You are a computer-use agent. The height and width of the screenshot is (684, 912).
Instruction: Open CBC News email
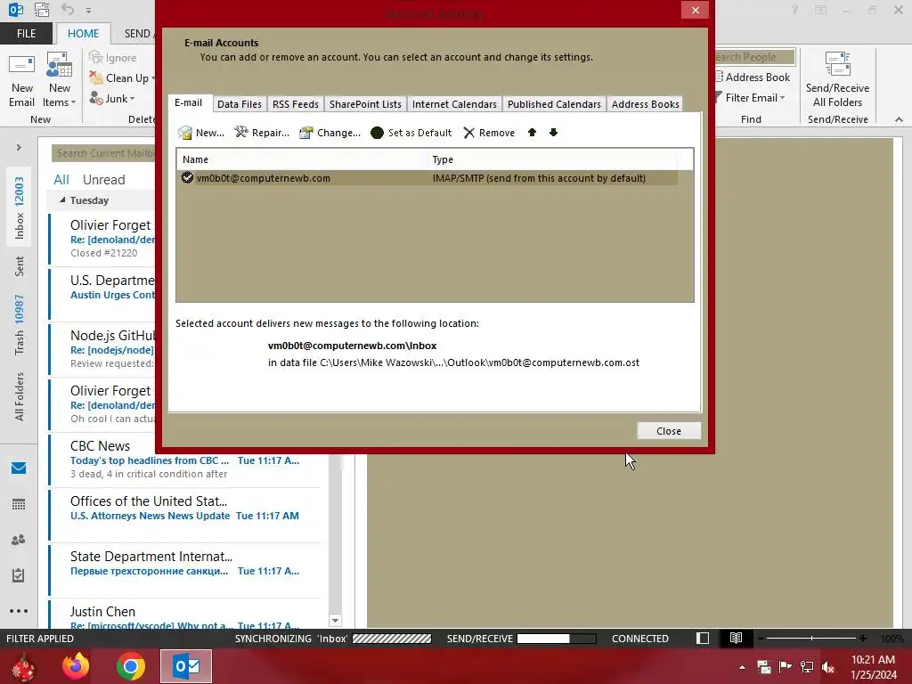click(185, 460)
